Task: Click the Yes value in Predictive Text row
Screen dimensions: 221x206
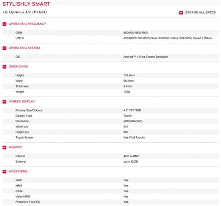Action: 126,202
